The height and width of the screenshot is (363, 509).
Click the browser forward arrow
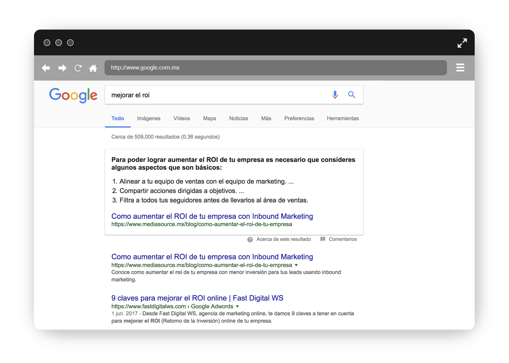point(62,68)
